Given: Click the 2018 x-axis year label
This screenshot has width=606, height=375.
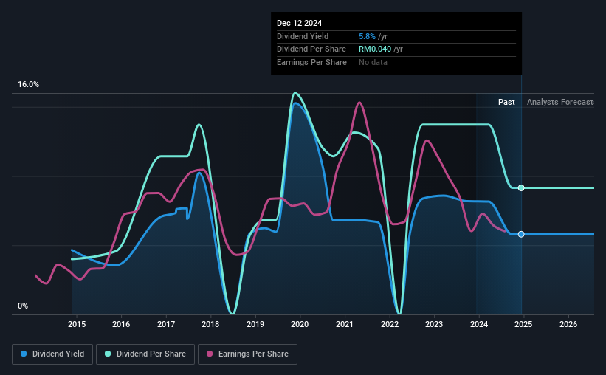Looking at the screenshot, I should coord(210,324).
